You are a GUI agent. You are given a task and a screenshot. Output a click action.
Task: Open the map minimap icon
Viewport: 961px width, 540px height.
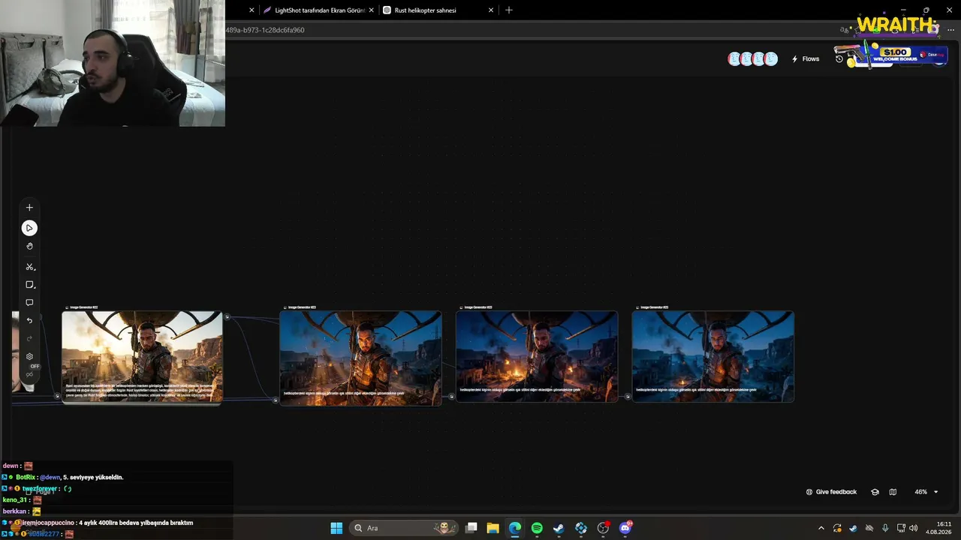(893, 492)
